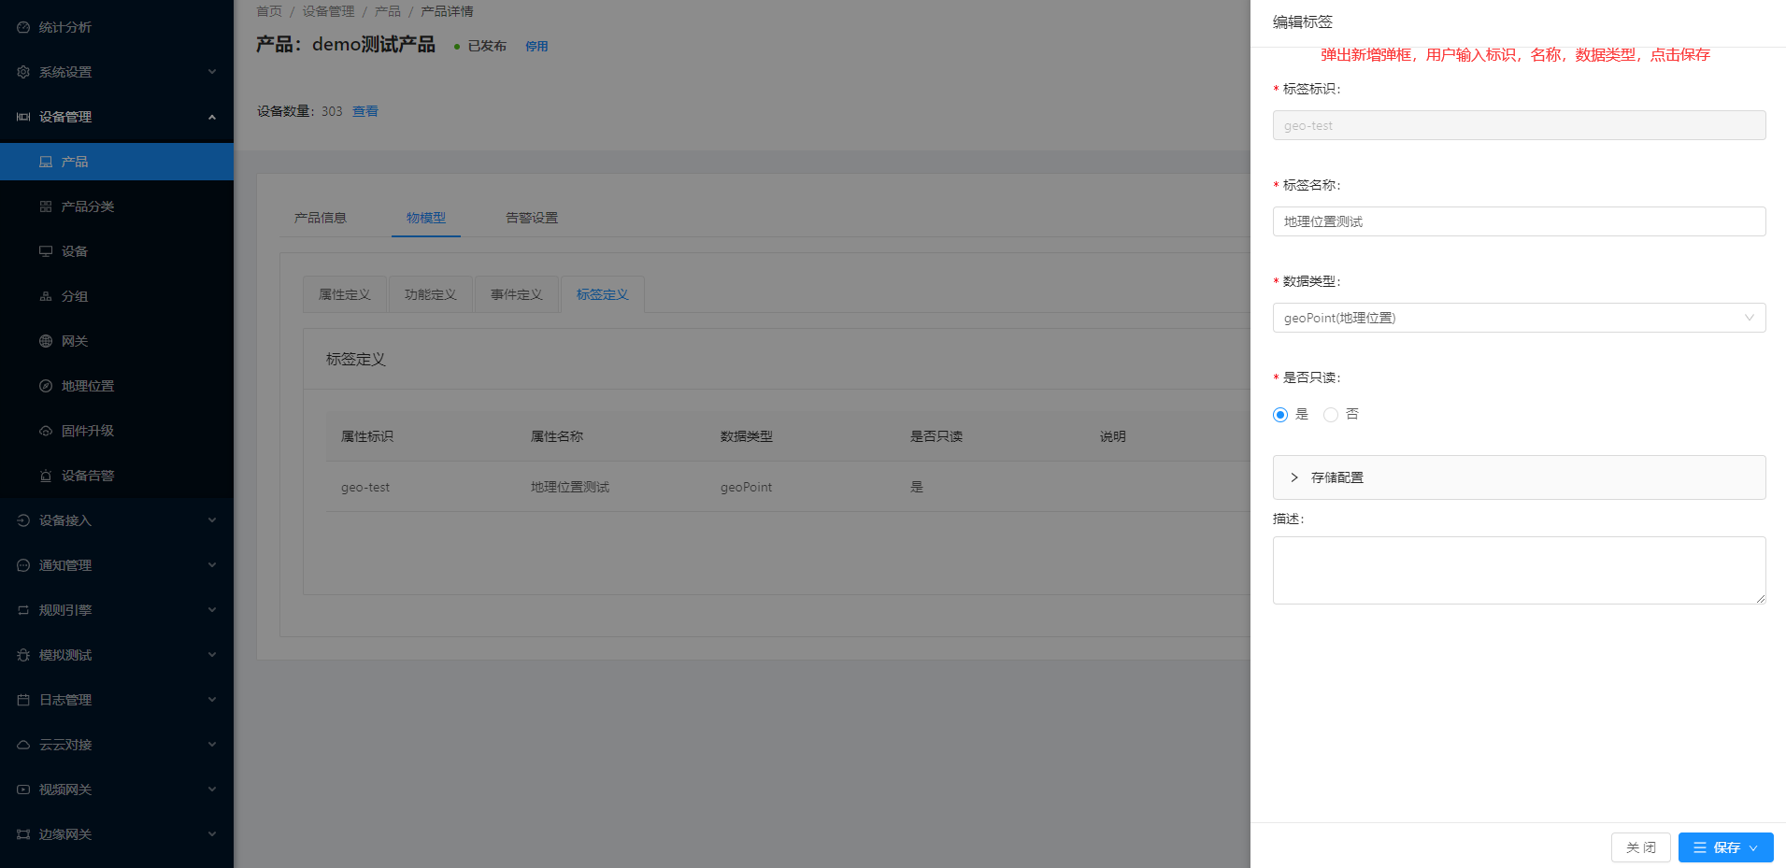Open the 网关 gateway management page
Viewport: 1786px width, 868px height.
[74, 340]
